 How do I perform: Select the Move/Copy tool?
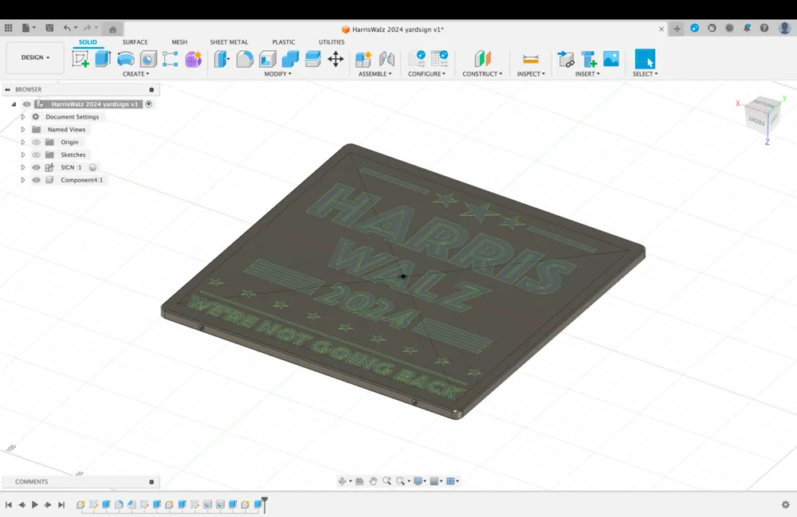pyautogui.click(x=336, y=59)
